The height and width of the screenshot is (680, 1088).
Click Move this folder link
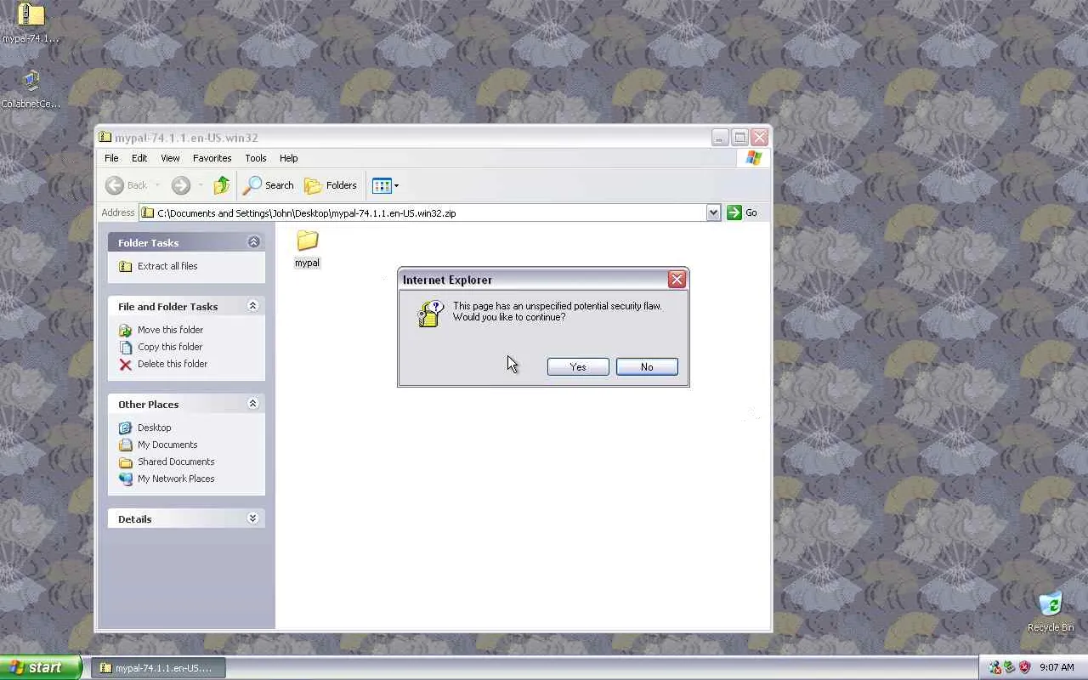click(170, 330)
